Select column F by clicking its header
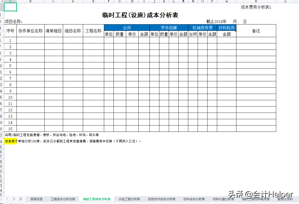 tap(109, 1)
